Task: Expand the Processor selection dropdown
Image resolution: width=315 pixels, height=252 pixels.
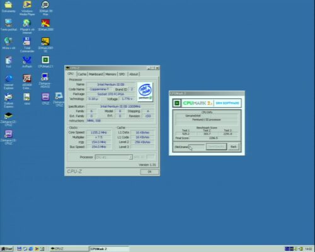Action: point(130,157)
